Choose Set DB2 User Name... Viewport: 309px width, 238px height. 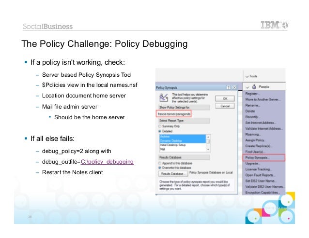coord(261,181)
